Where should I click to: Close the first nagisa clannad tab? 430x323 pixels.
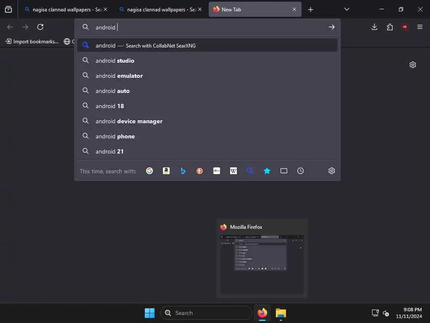(105, 9)
